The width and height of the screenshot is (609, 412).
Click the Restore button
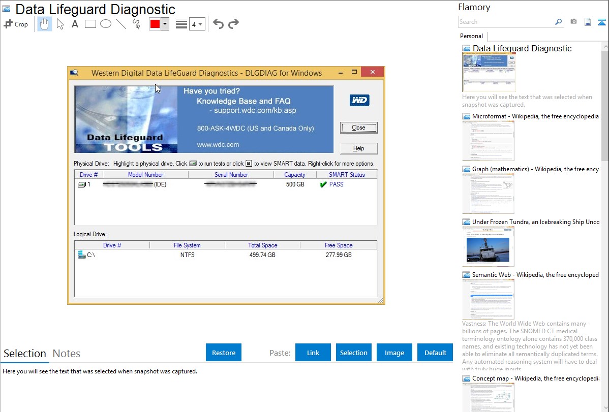[224, 353]
